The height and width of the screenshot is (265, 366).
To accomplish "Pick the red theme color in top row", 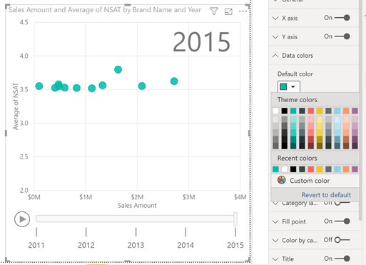I will pyautogui.click(x=311, y=111).
